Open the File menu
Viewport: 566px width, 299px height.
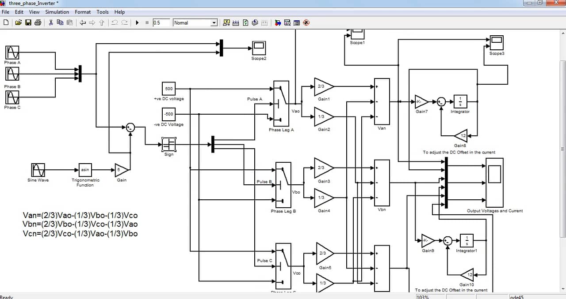point(5,12)
